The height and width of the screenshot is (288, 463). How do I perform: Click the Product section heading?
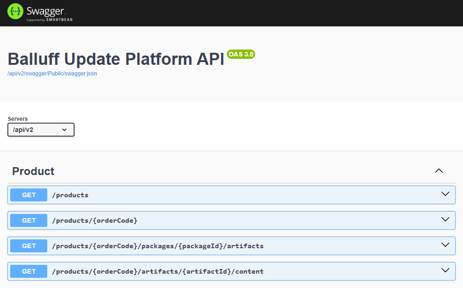(x=33, y=171)
